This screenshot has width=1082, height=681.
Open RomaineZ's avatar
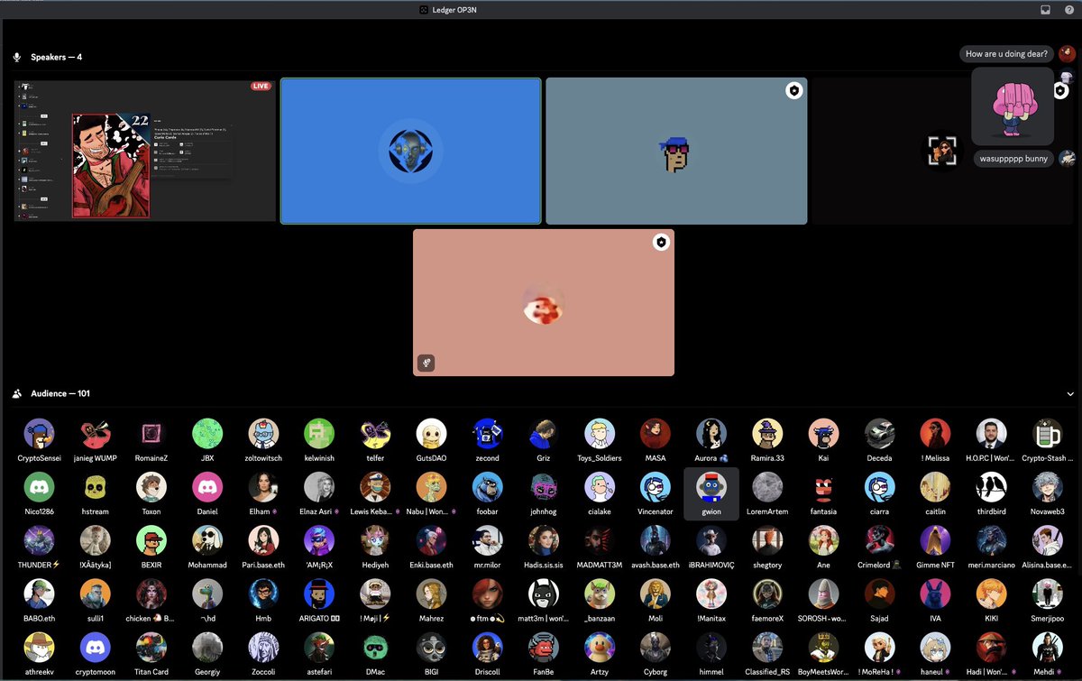[151, 434]
